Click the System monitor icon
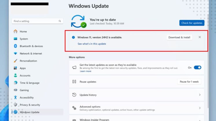 [x=15, y=39]
